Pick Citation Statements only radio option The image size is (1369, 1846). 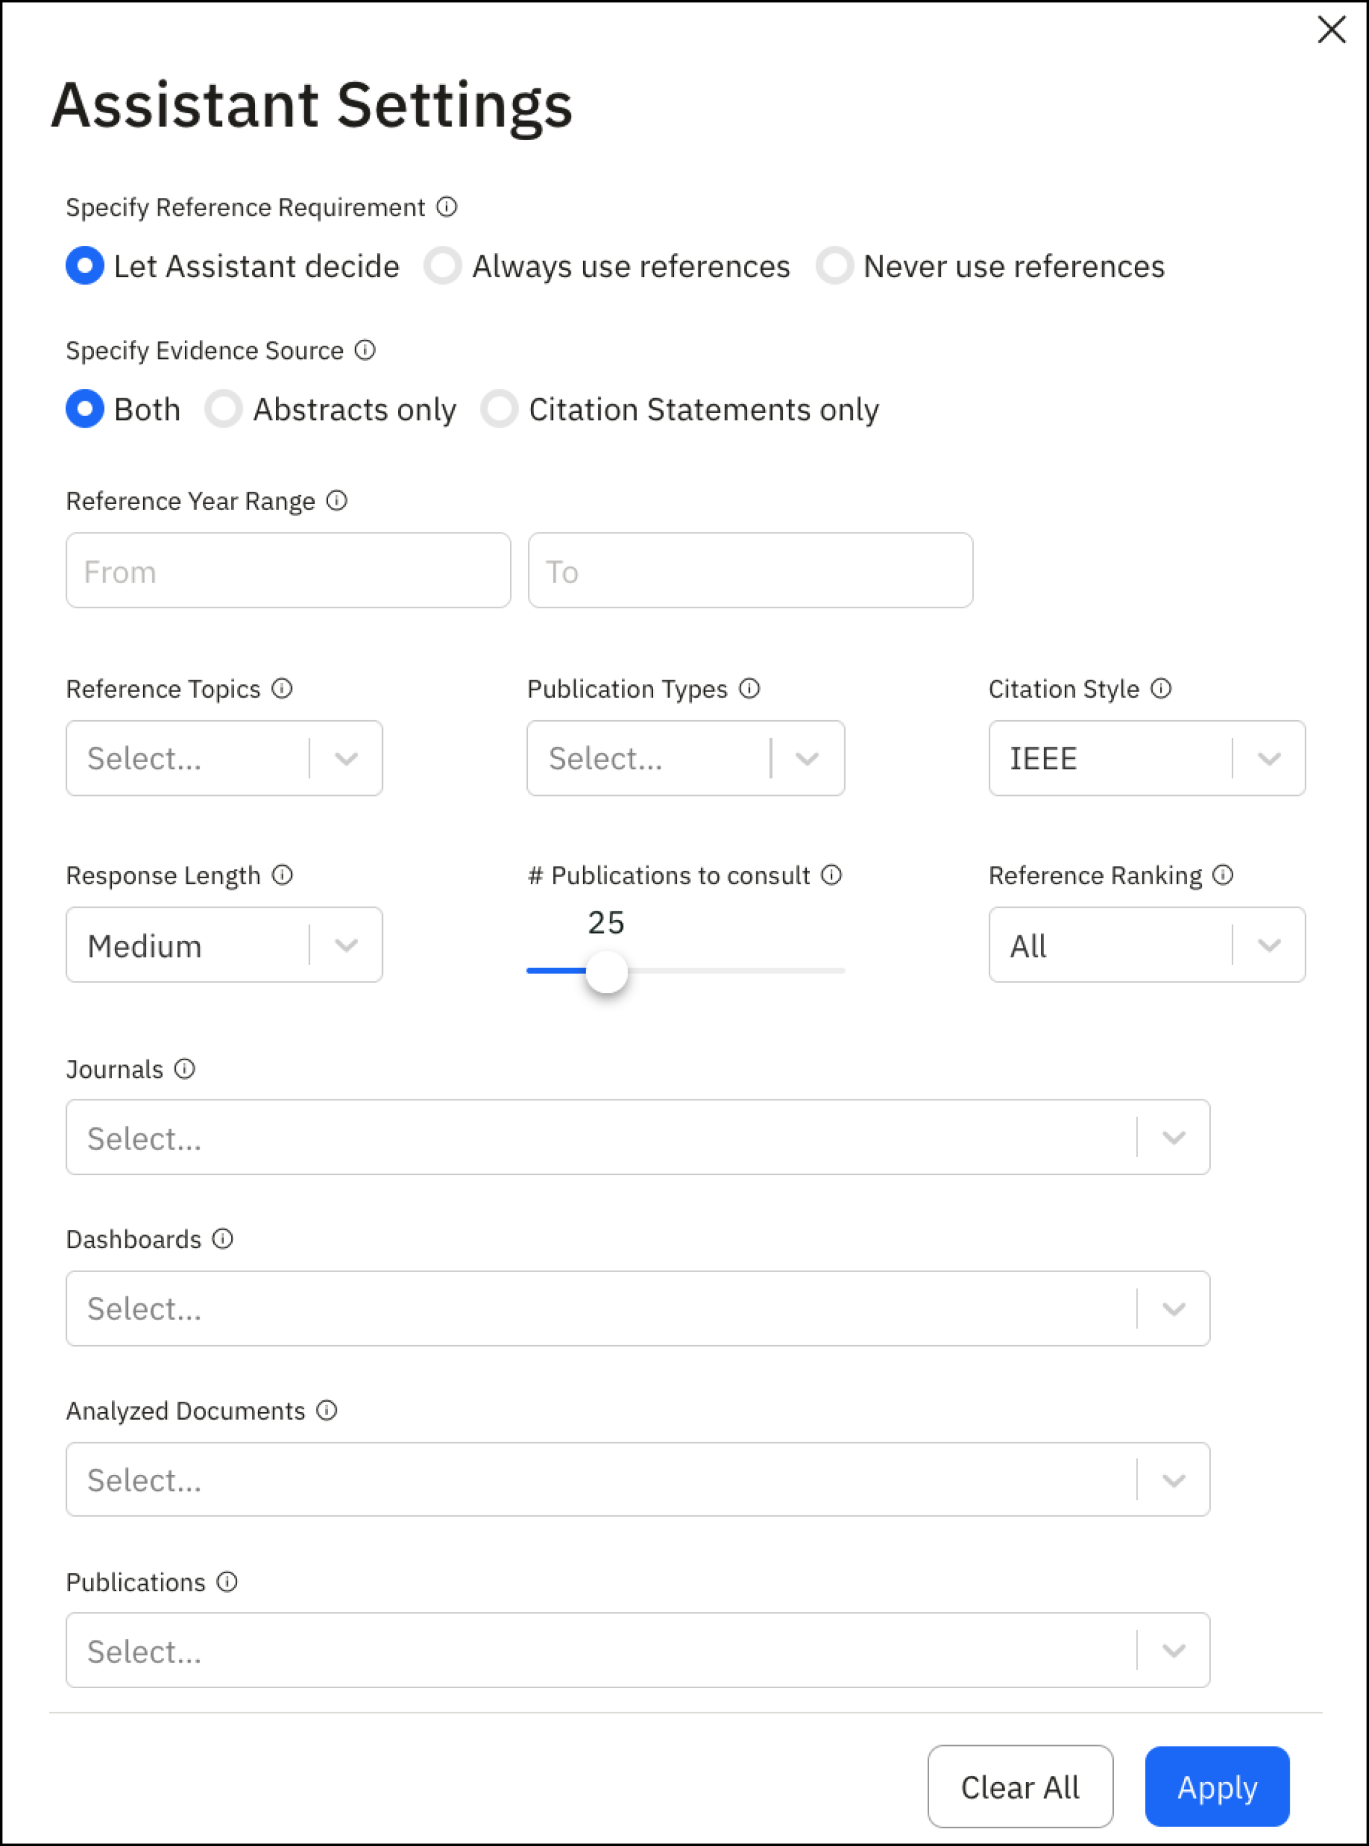[x=500, y=409]
